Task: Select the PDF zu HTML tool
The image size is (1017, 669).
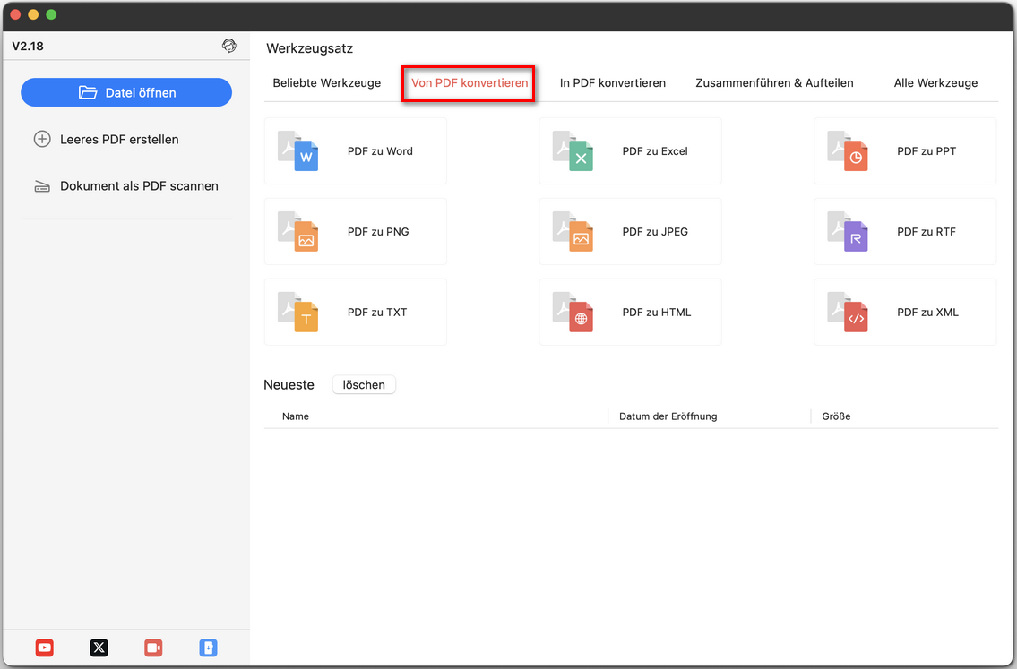Action: [630, 312]
